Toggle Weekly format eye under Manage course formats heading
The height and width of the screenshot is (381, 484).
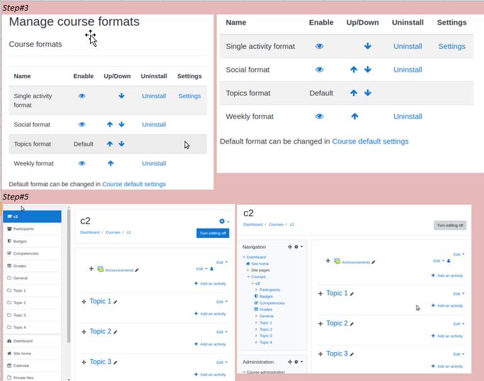pos(82,164)
